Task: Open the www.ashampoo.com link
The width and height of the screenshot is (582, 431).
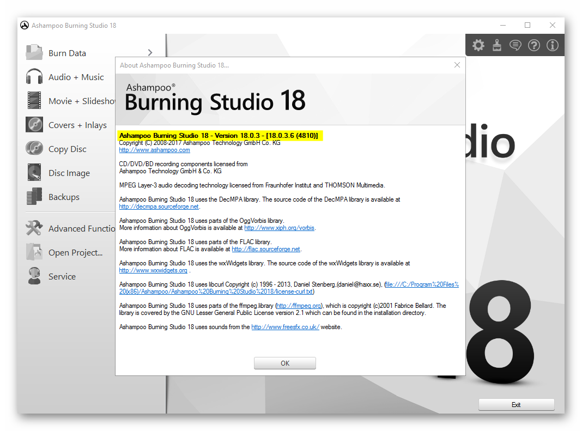Action: 154,150
